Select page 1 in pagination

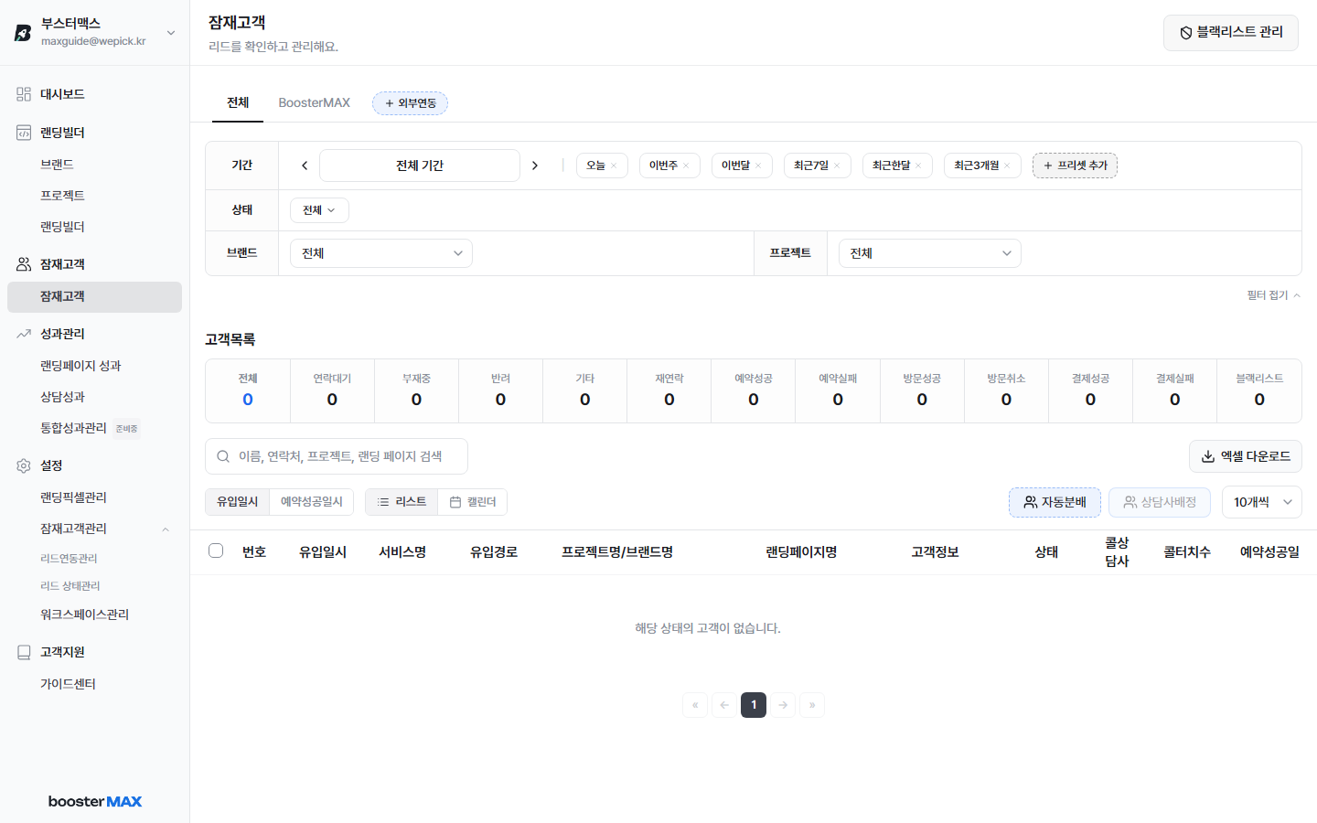[754, 705]
